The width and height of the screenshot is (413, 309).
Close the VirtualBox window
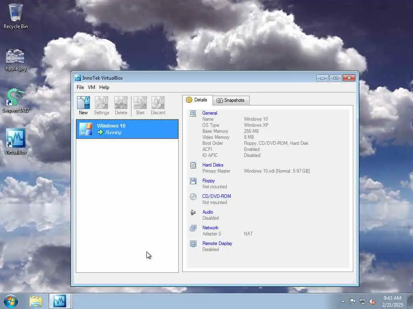349,78
